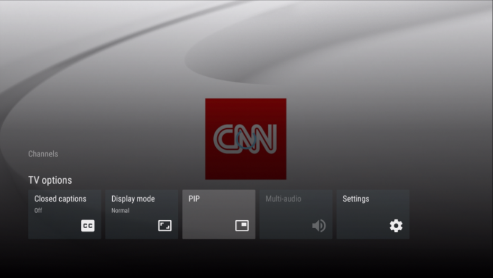This screenshot has width=493, height=278.
Task: Click the "Normal" display mode value
Action: click(x=120, y=211)
